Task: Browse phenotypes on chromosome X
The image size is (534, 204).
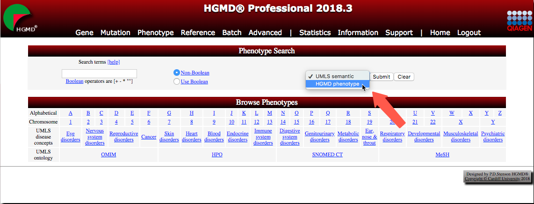Action: [461, 122]
